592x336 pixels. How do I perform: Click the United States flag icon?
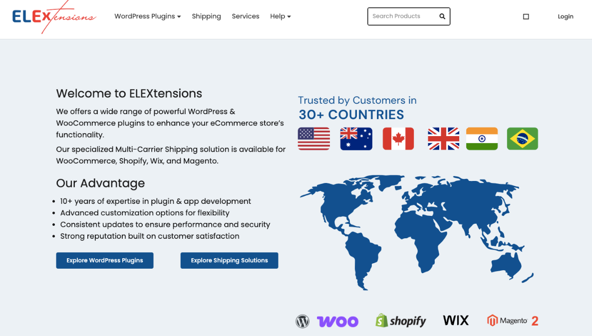[313, 139]
